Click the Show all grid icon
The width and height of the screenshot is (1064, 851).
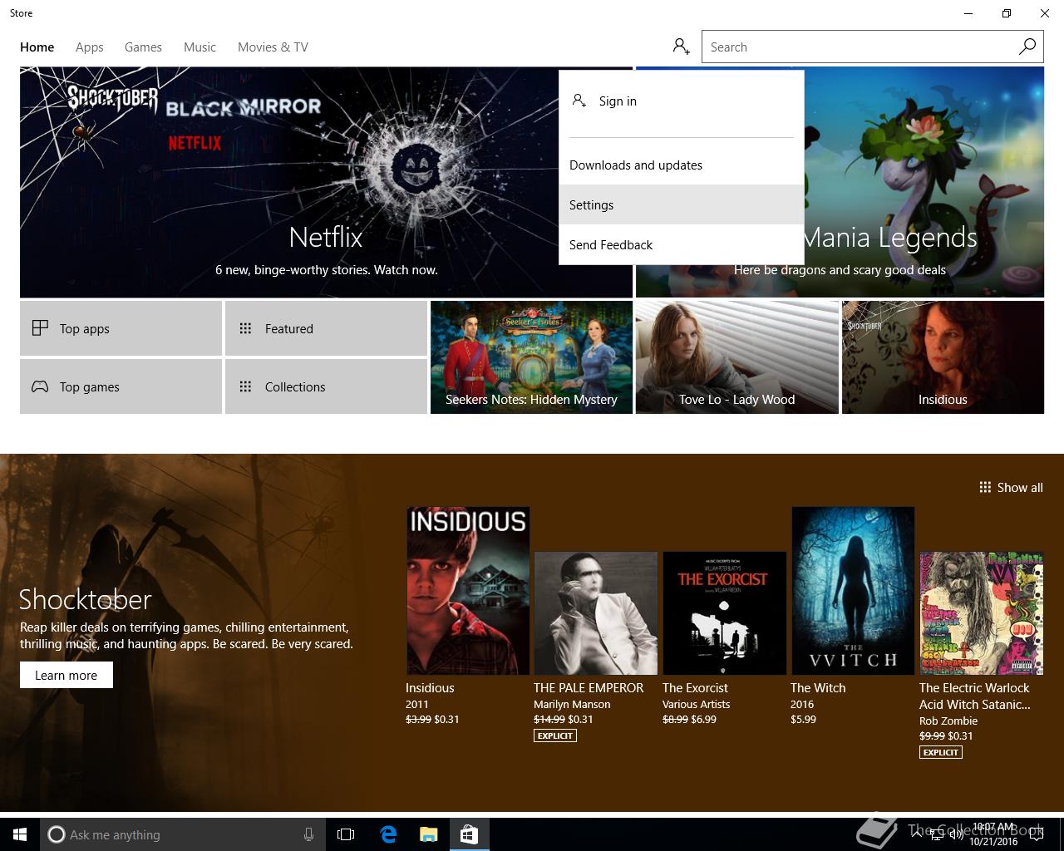985,487
